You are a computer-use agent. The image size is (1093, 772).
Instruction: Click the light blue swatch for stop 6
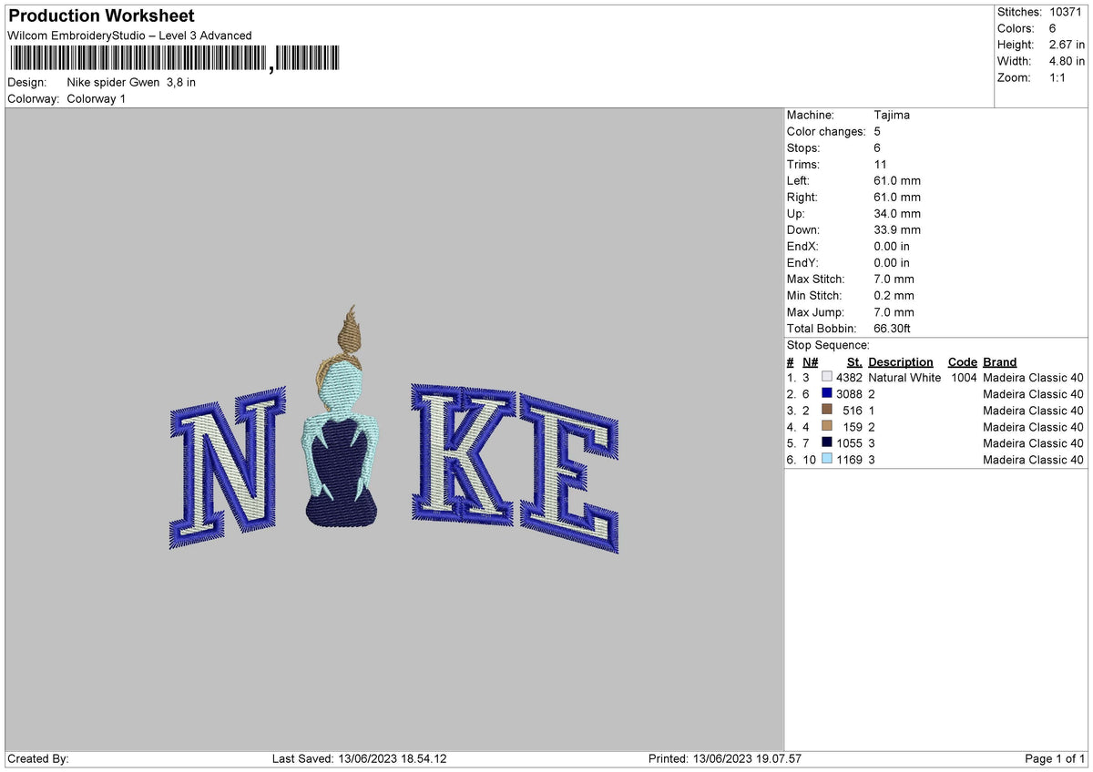click(x=827, y=459)
